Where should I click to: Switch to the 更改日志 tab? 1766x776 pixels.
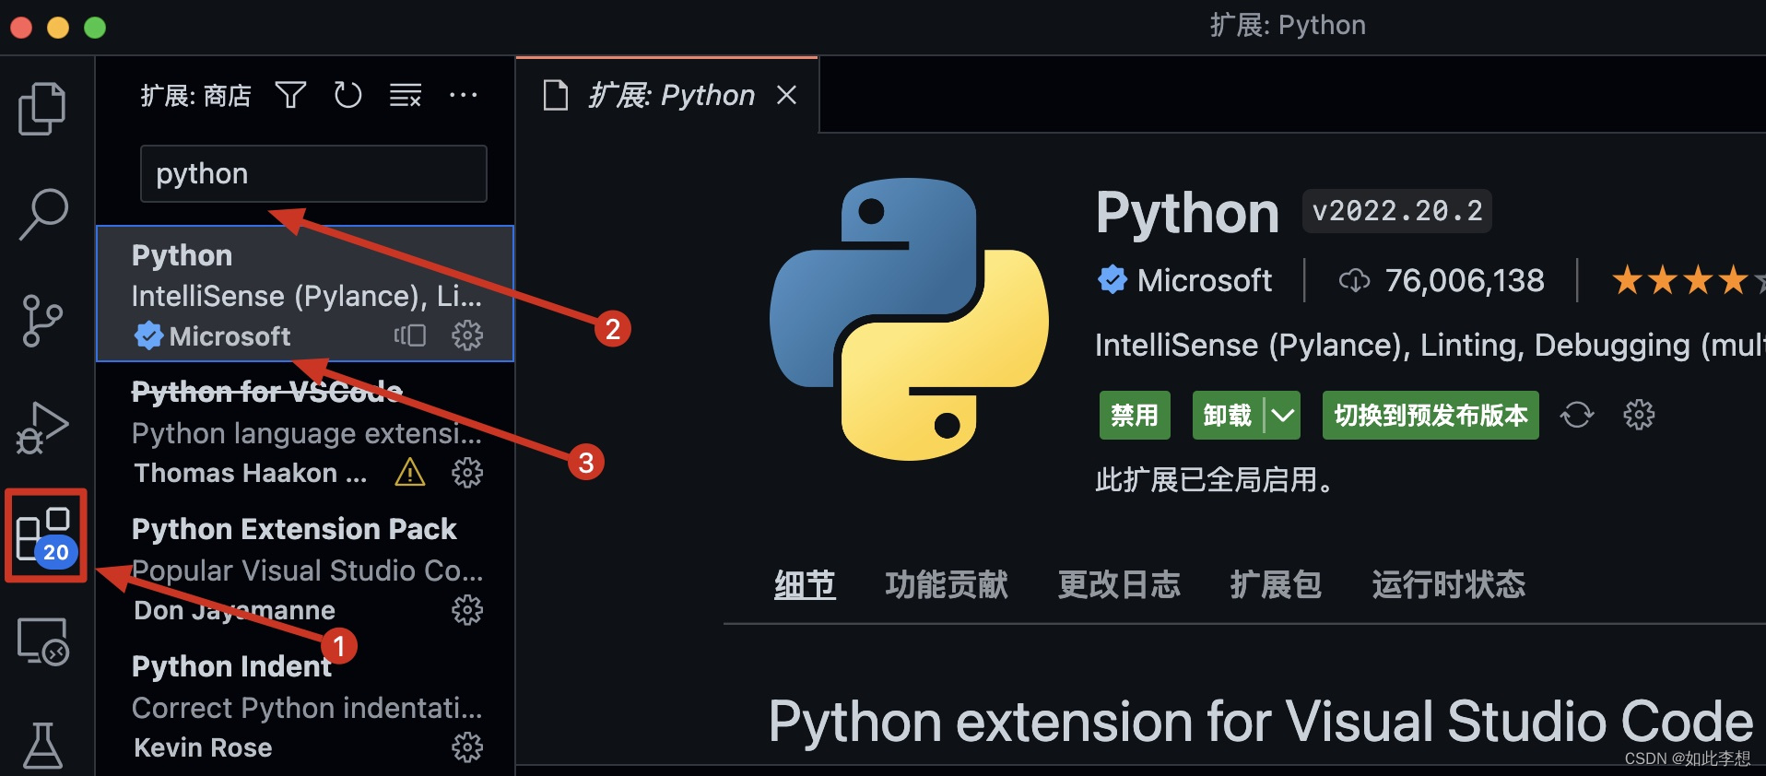pyautogui.click(x=1119, y=584)
